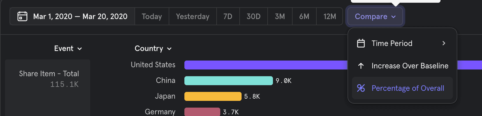Expand the Time Period submenu arrow
The height and width of the screenshot is (116, 482).
click(444, 43)
